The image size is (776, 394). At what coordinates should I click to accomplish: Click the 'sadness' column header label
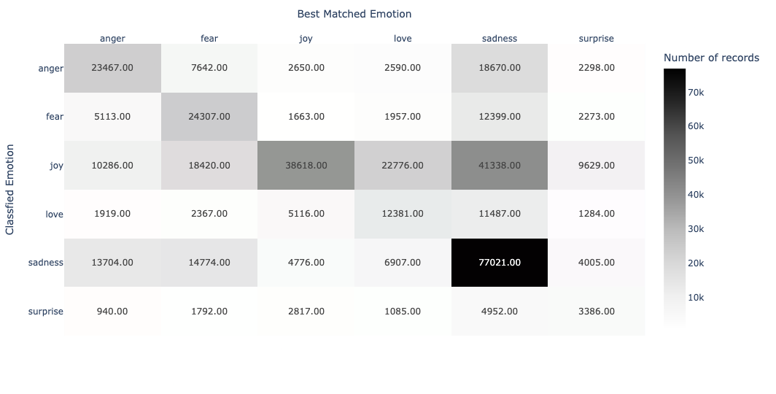(x=500, y=39)
